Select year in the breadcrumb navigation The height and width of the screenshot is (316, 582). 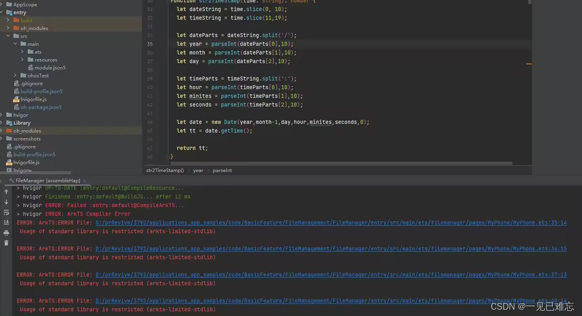point(198,170)
